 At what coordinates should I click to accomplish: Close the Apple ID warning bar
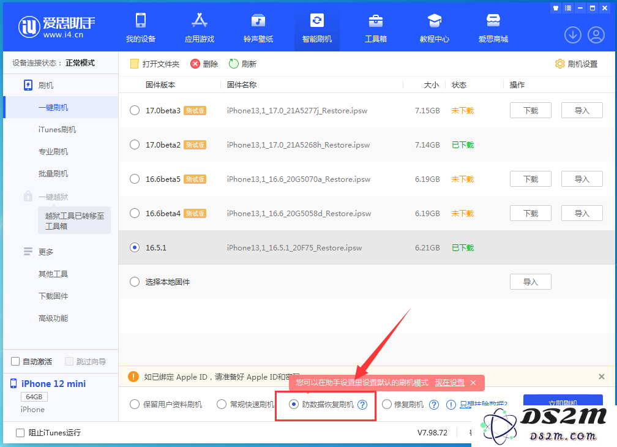602,377
